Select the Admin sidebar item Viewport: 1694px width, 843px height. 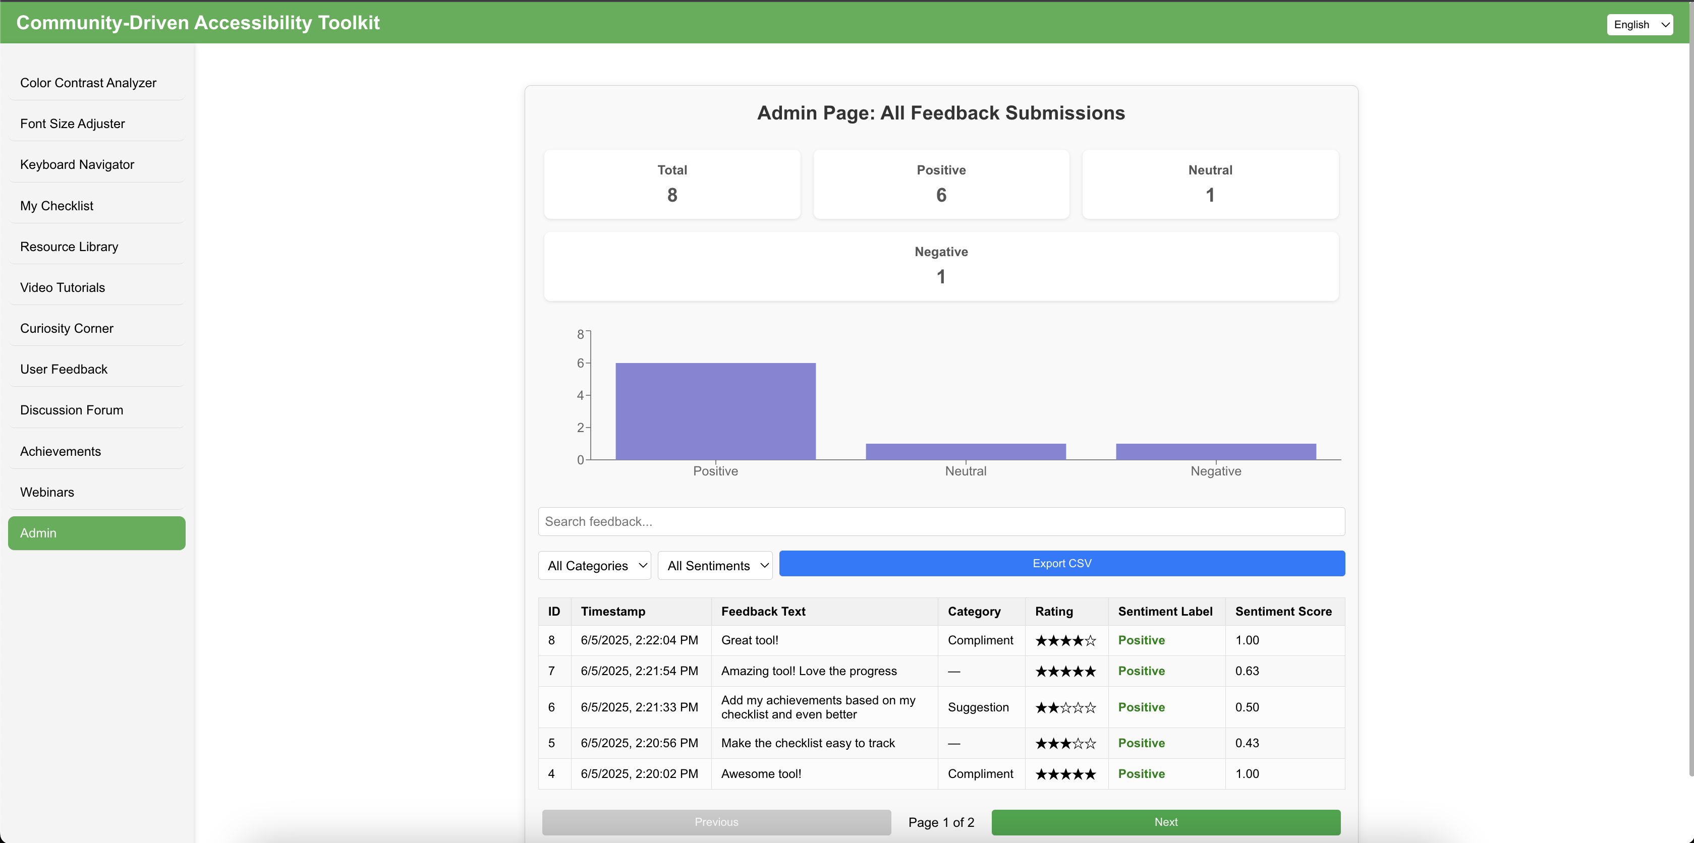96,533
